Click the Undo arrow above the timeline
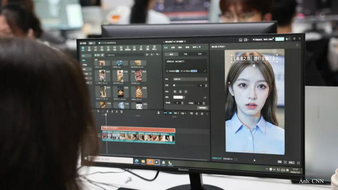Screen dimensions: 338x190 click(98, 111)
